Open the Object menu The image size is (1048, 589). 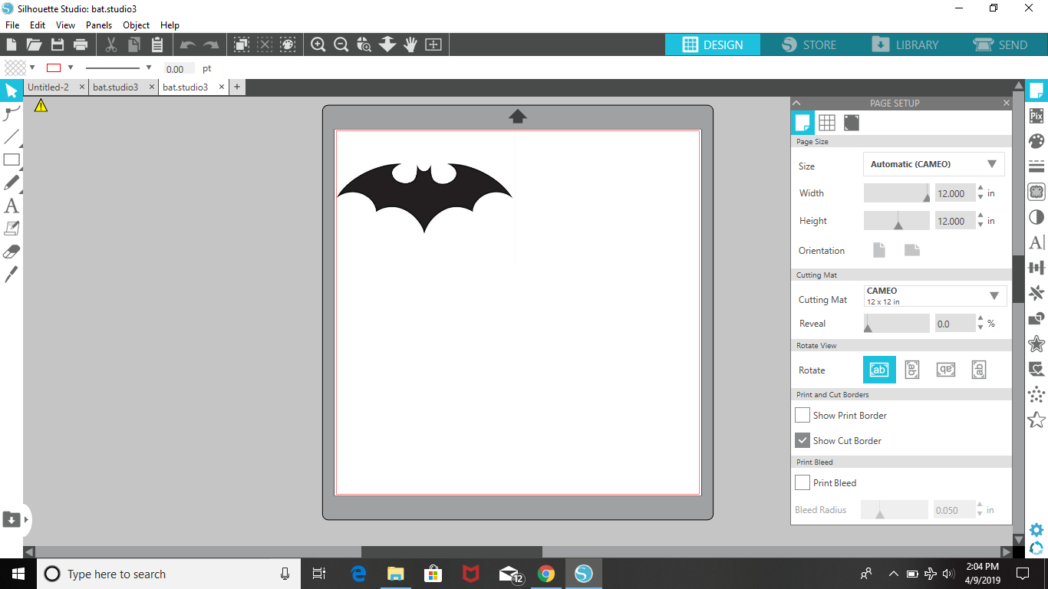[137, 25]
